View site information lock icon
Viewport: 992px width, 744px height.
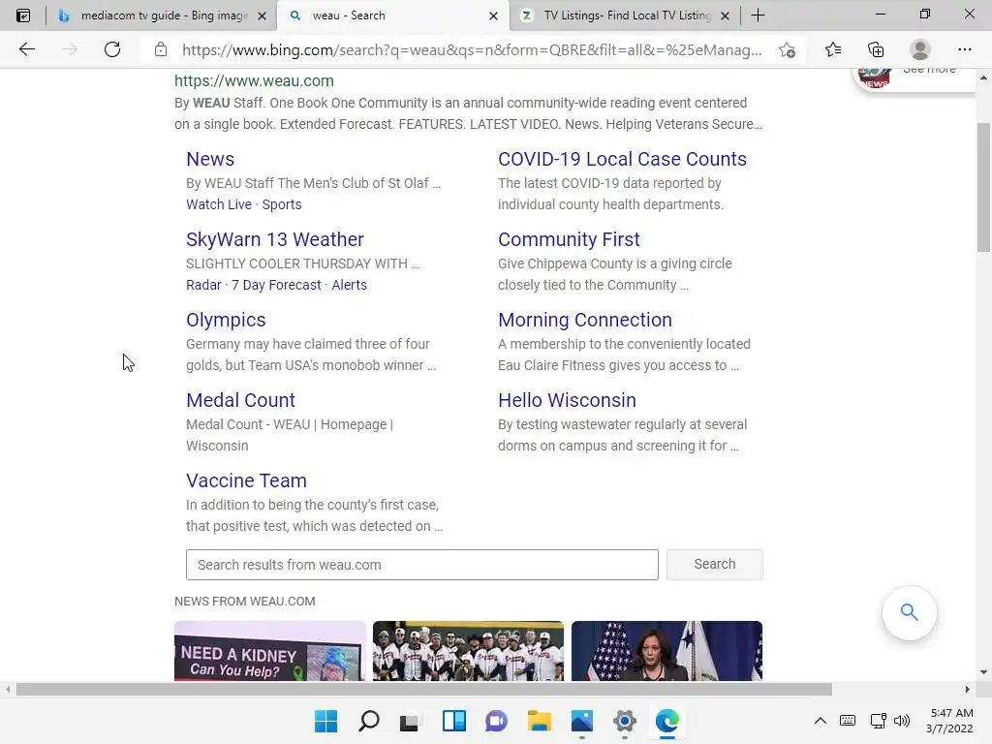(x=161, y=49)
